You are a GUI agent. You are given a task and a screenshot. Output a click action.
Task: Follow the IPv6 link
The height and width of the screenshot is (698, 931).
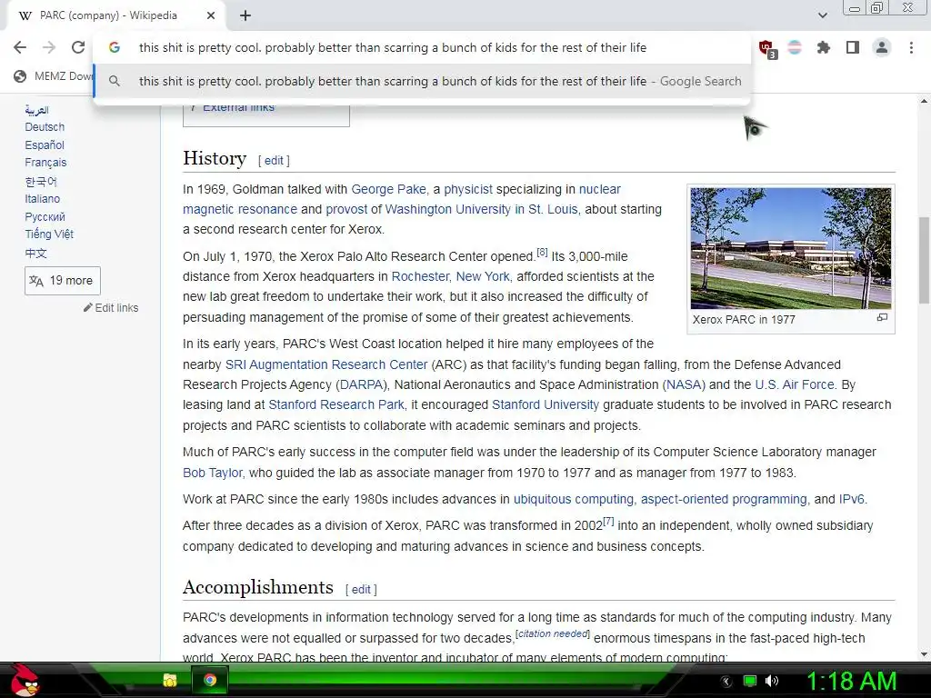click(851, 499)
